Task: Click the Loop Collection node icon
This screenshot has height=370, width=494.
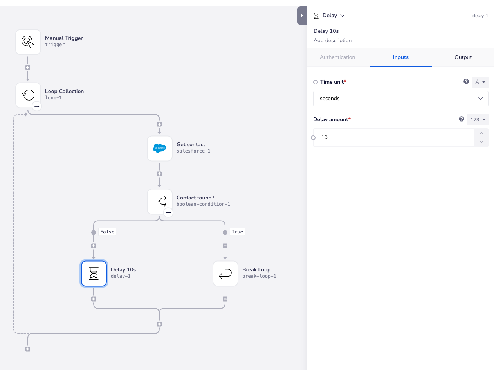Action: coord(28,95)
